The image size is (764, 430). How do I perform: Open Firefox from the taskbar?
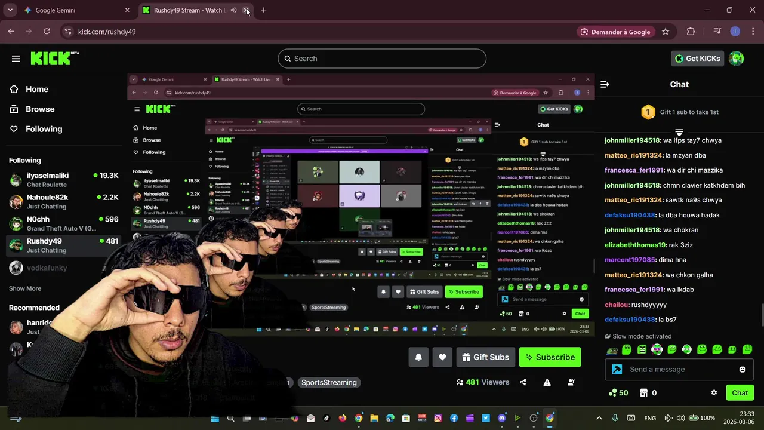coord(343,418)
